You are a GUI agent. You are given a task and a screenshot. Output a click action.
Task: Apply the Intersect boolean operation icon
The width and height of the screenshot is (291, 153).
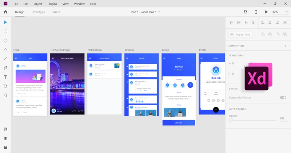tap(278, 34)
